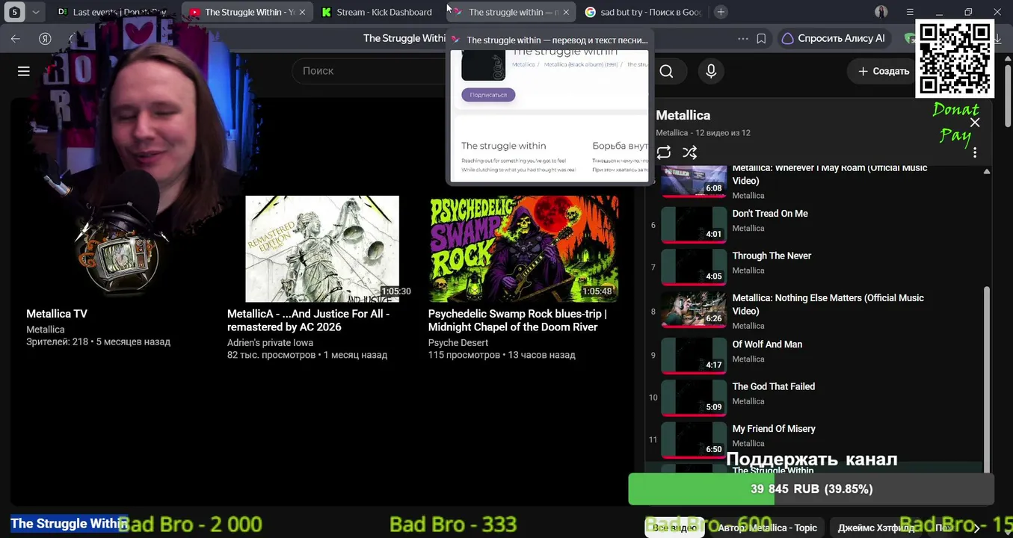Screen dimensions: 1013x538
Task: Open the browser tab counter showing 5
Action: tap(14, 12)
